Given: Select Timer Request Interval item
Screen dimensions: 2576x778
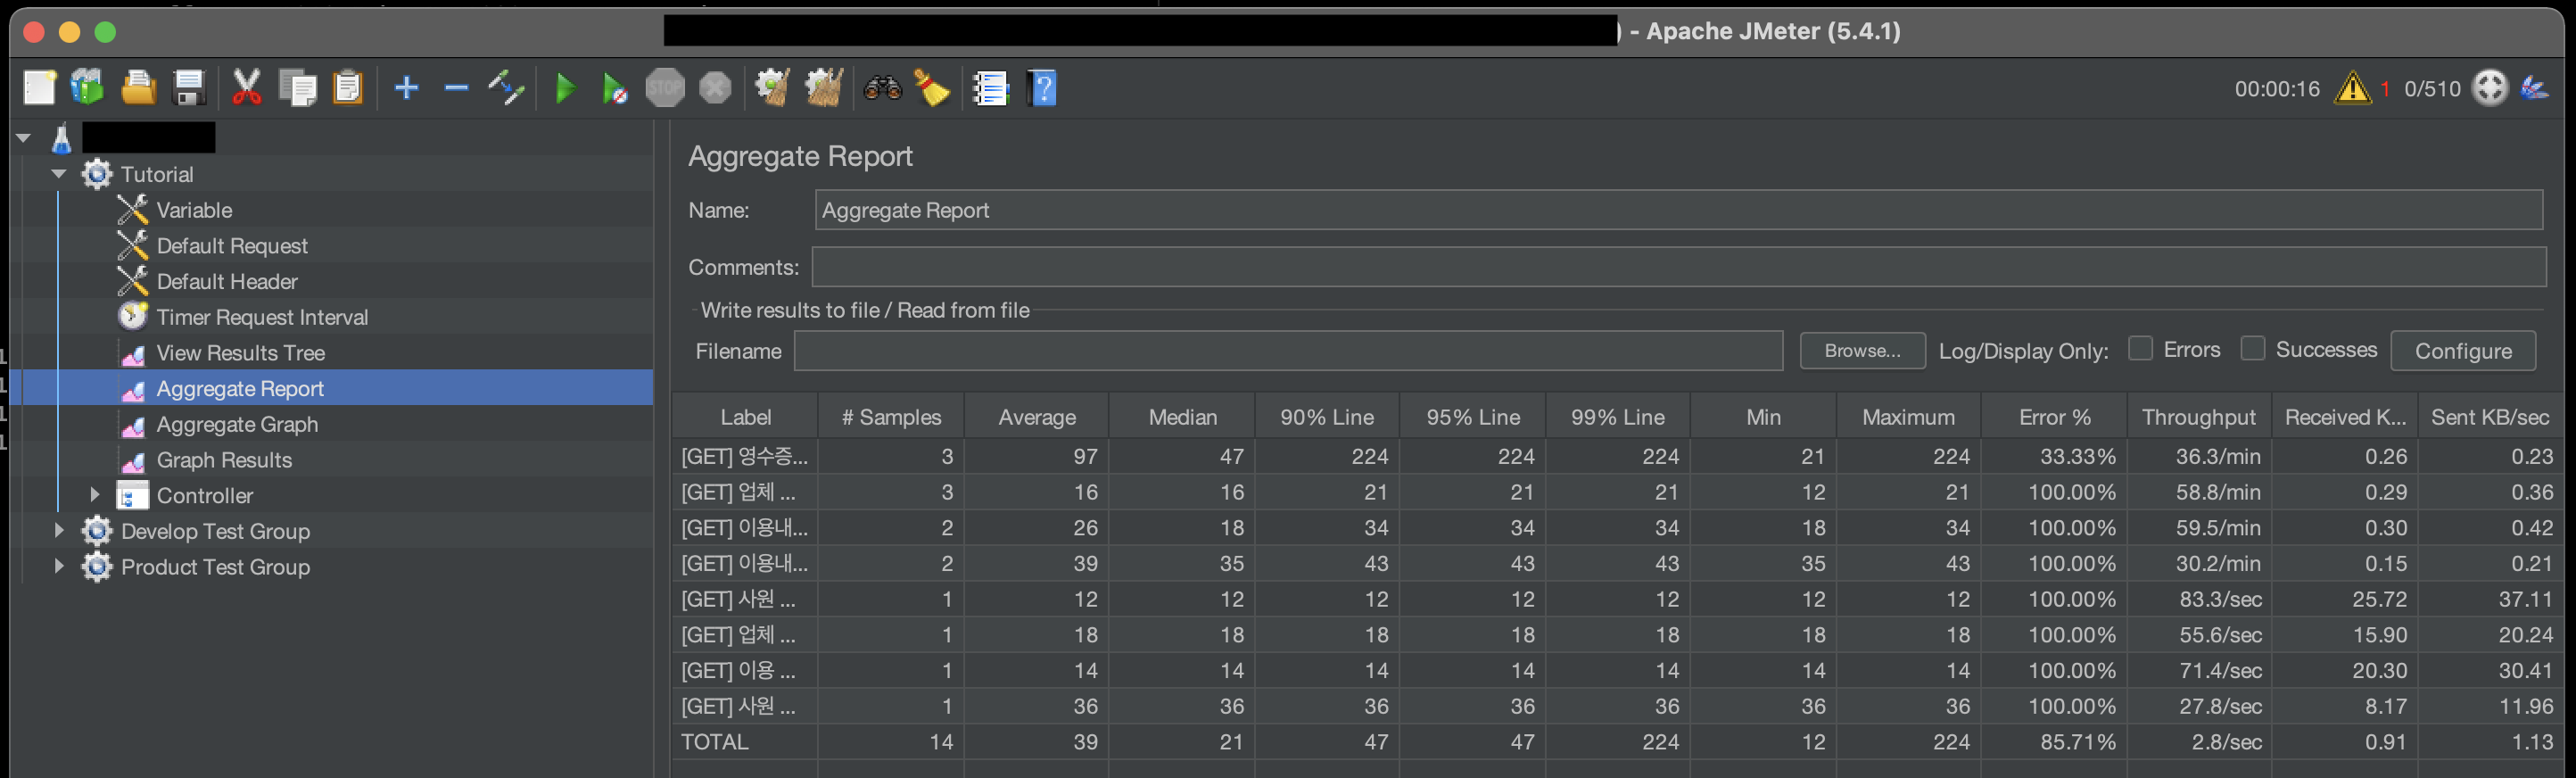Looking at the screenshot, I should pos(262,317).
